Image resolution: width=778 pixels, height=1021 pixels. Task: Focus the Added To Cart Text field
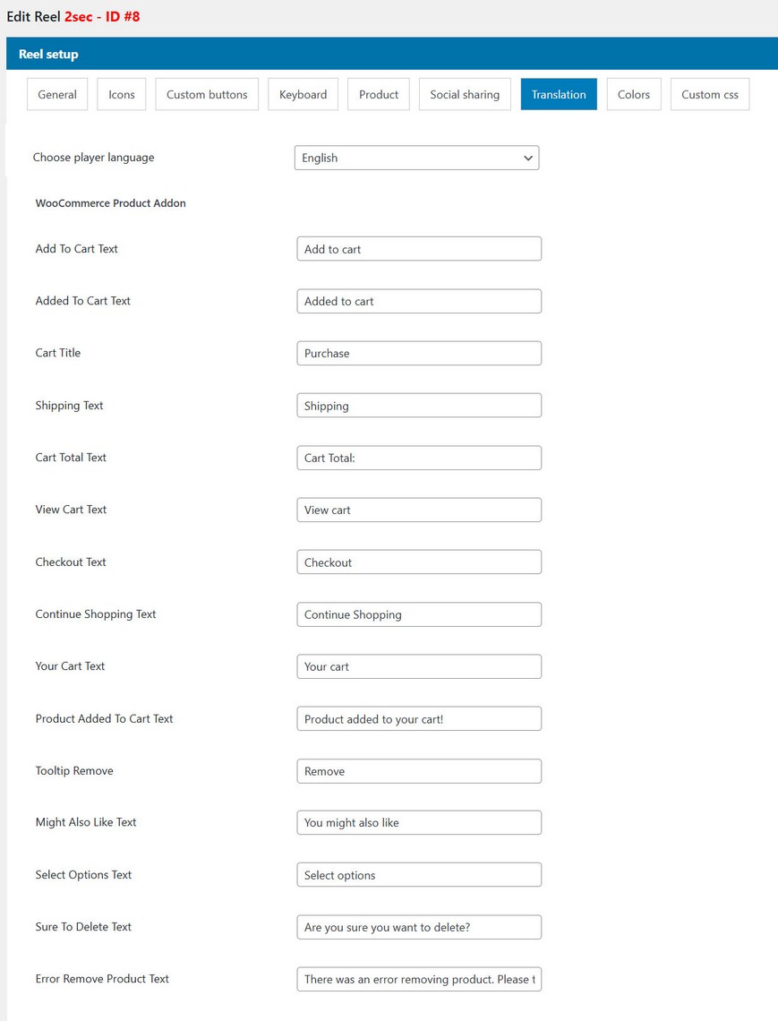[x=419, y=301]
